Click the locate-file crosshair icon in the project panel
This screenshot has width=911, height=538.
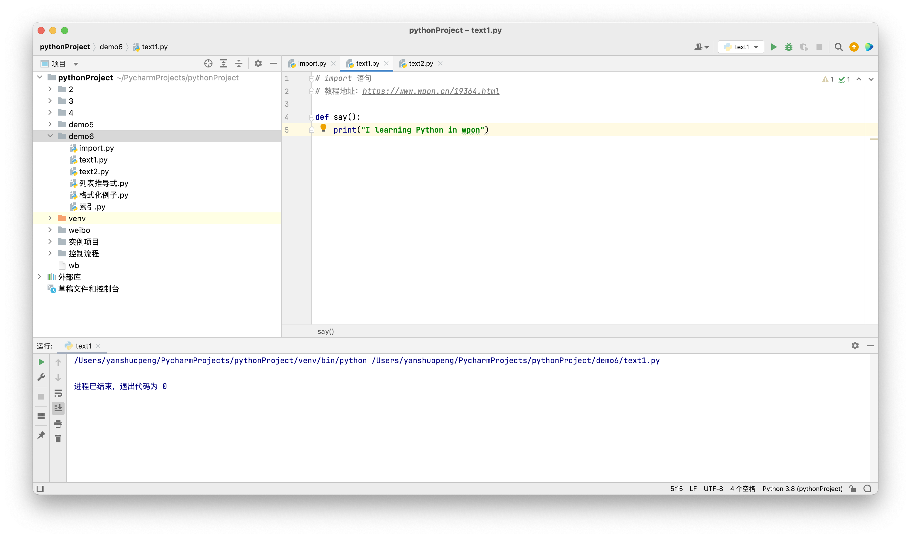[x=208, y=63]
